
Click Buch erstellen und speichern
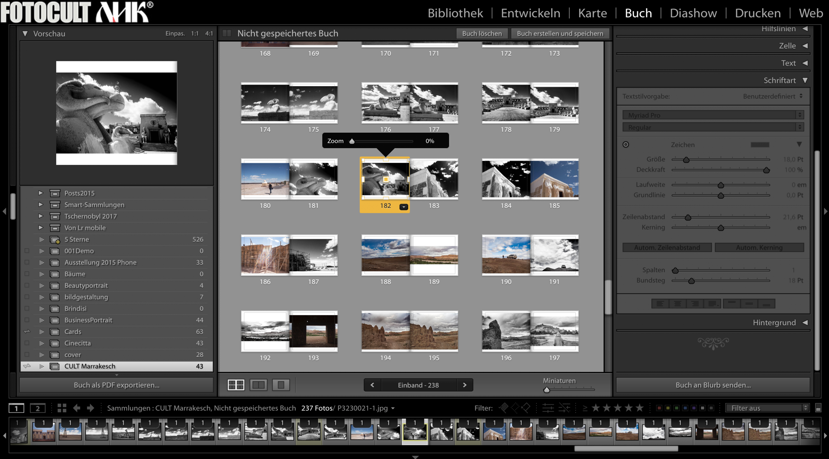(560, 33)
